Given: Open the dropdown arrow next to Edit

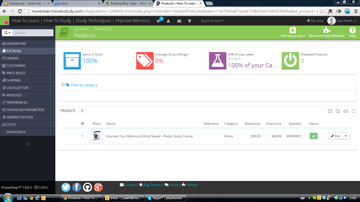Looking at the screenshot, I should [x=346, y=136].
